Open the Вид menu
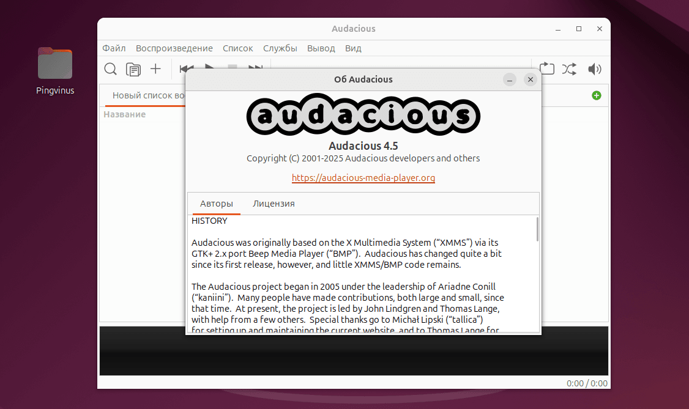 click(353, 48)
